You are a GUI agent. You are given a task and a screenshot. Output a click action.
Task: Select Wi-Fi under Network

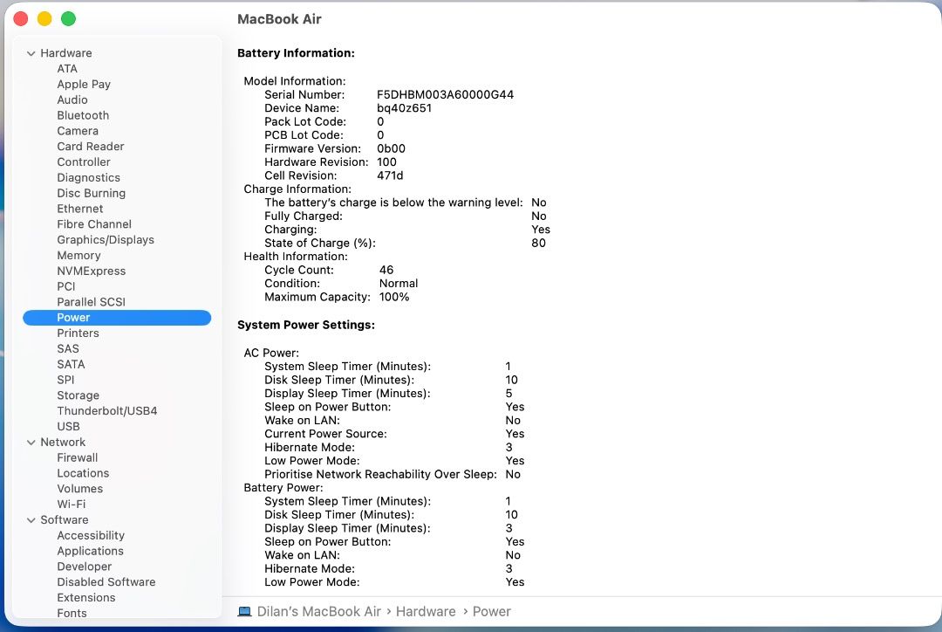point(72,504)
